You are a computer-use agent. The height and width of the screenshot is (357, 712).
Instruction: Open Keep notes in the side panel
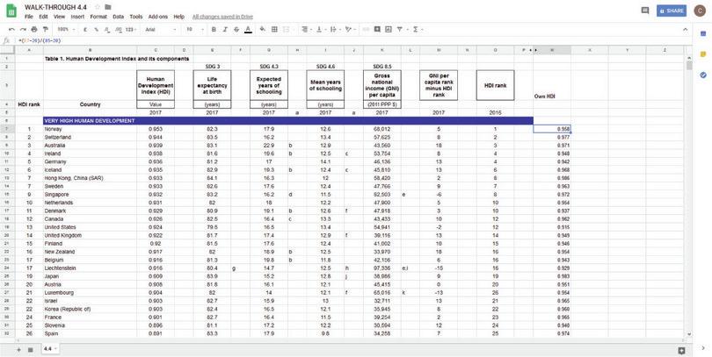(x=703, y=54)
